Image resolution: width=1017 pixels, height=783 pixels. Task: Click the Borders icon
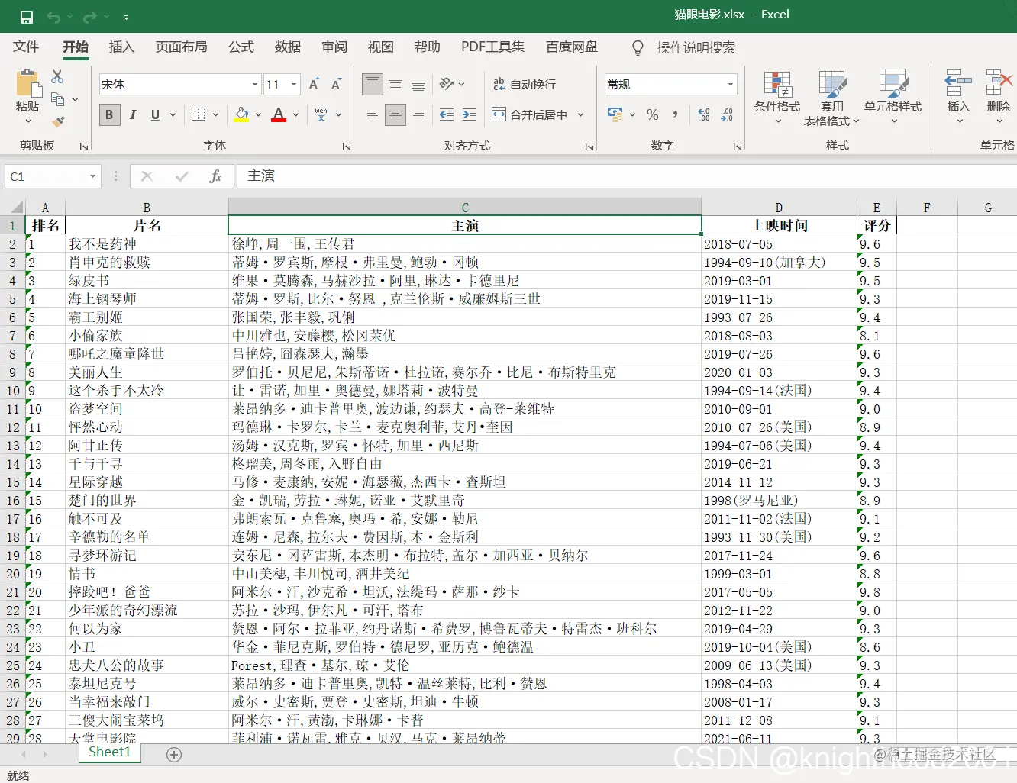198,115
